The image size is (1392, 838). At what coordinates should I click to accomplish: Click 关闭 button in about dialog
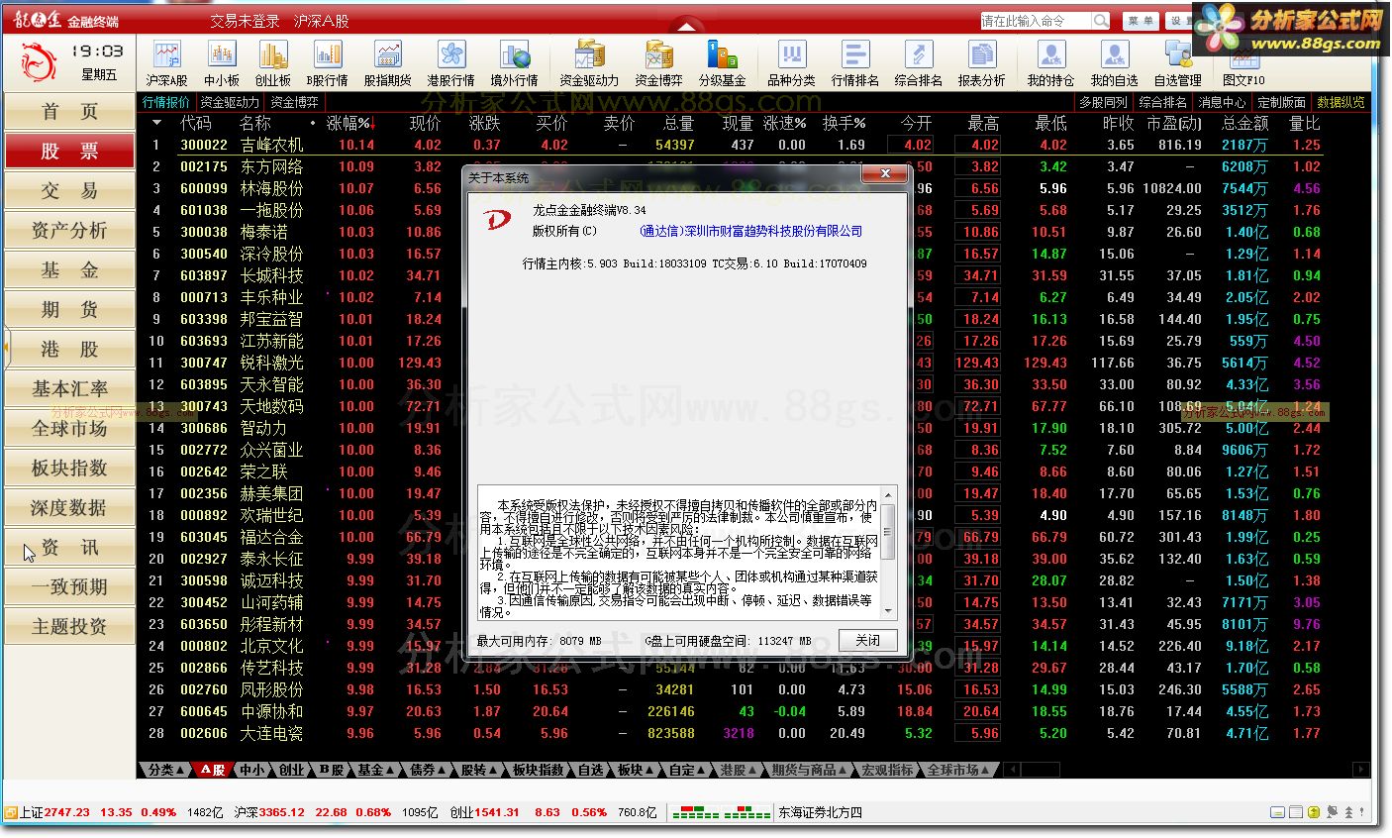867,640
